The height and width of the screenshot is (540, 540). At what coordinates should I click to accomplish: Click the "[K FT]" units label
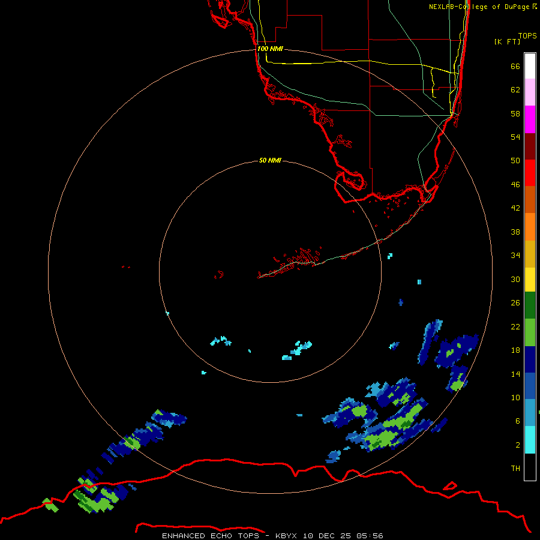pyautogui.click(x=507, y=41)
